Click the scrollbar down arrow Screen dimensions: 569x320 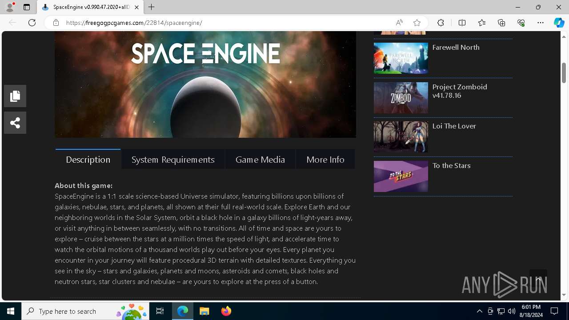point(564,295)
